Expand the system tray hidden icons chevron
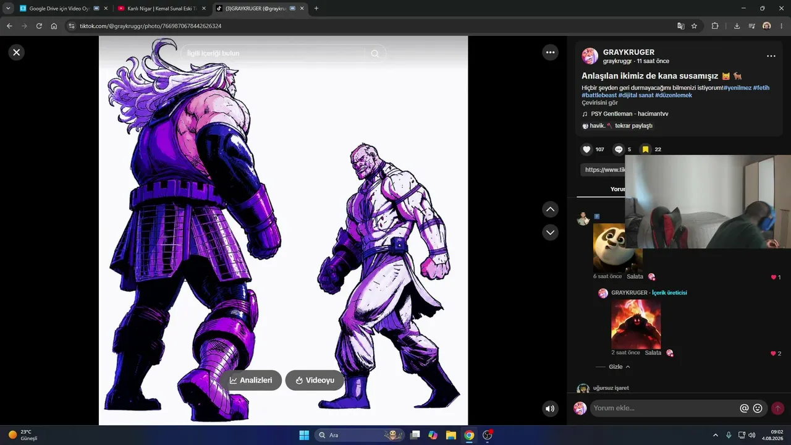Viewport: 791px width, 445px height. coord(716,435)
